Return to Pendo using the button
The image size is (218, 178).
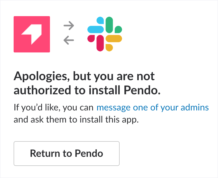(67, 154)
